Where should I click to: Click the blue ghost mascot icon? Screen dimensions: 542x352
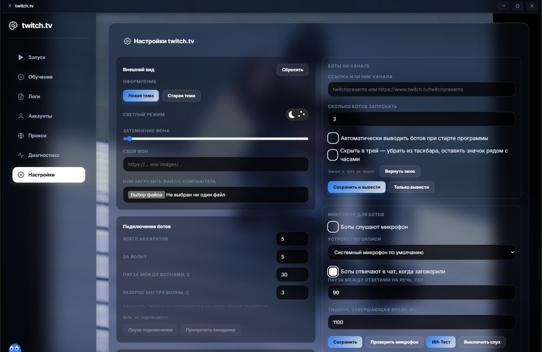coord(15,348)
